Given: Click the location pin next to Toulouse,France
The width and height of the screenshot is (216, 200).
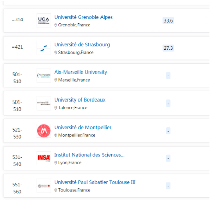Looking at the screenshot, I should click(56, 190).
